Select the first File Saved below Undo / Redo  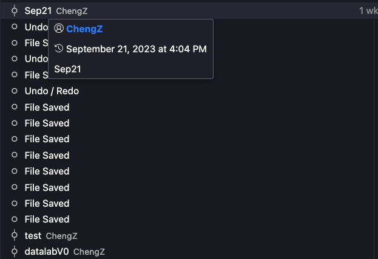(x=189, y=107)
